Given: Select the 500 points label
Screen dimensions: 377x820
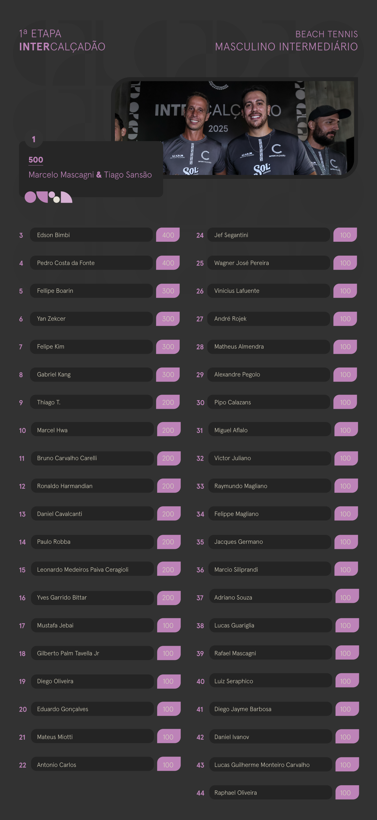Looking at the screenshot, I should point(36,160).
